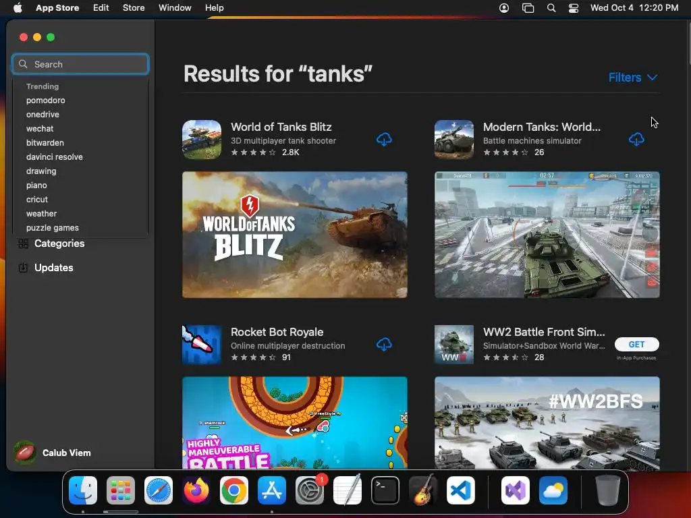The width and height of the screenshot is (691, 518).
Task: Open the weather cloud app in Dock
Action: 553,490
